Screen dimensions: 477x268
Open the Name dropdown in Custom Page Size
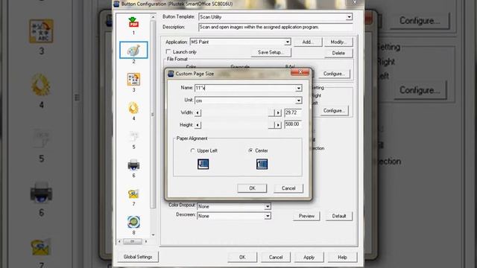click(x=298, y=88)
